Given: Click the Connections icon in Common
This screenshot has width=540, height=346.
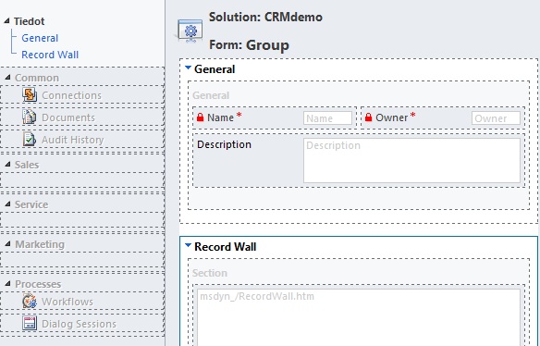Looking at the screenshot, I should point(30,94).
